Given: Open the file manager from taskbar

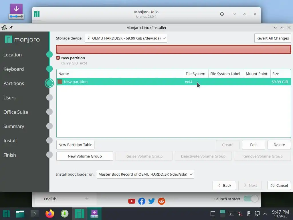Looking at the screenshot, I should pos(20,214).
